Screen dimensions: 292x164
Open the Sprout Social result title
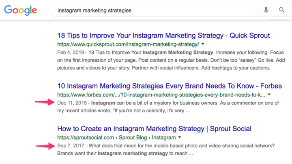click(154, 129)
